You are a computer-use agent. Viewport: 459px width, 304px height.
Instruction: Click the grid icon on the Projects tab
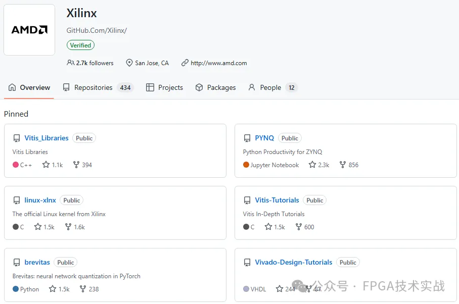(x=150, y=87)
